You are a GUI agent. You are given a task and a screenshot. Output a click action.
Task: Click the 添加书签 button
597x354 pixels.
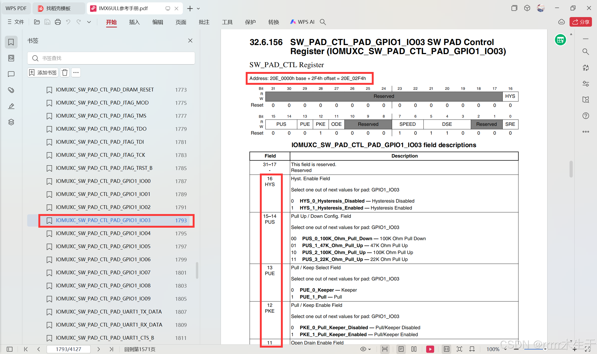click(43, 73)
